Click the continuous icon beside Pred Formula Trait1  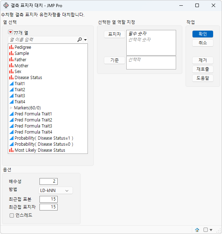(11, 114)
